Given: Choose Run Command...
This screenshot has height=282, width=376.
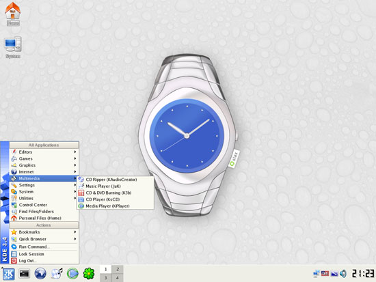Looking at the screenshot, I should pyautogui.click(x=44, y=246).
